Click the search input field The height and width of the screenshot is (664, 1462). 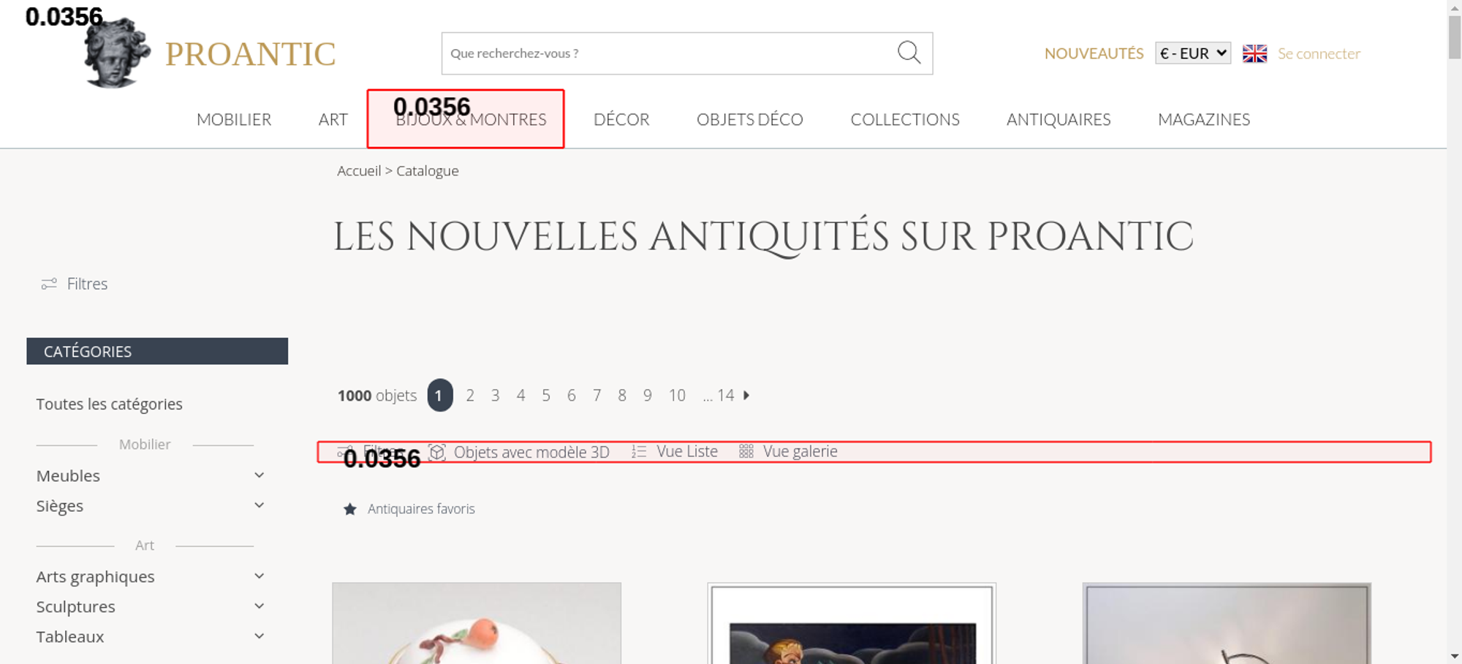(x=665, y=53)
